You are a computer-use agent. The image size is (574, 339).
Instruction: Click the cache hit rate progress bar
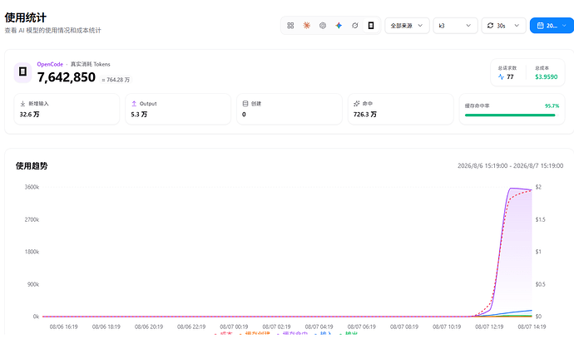pyautogui.click(x=510, y=115)
